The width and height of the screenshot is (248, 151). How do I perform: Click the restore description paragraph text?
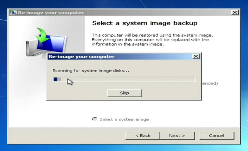tap(150, 40)
